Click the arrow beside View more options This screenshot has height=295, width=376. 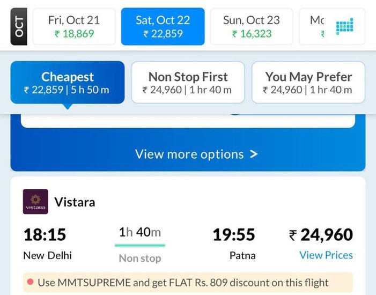coord(254,154)
